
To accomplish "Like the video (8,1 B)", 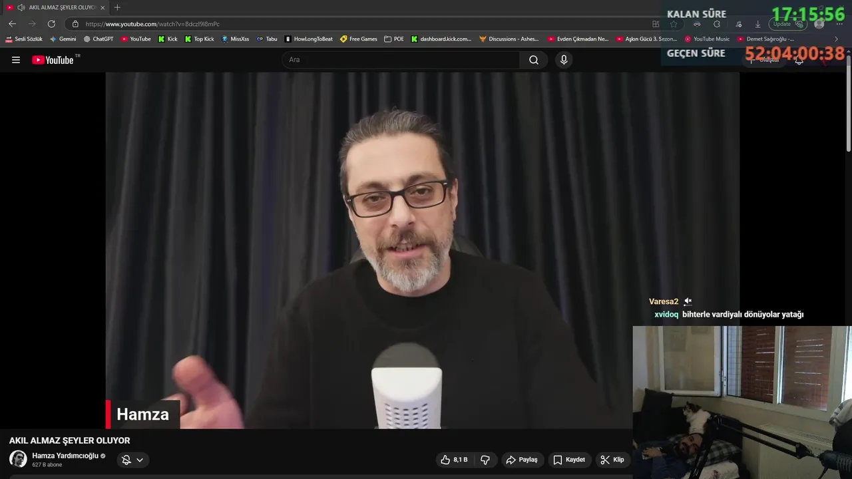I will (455, 460).
